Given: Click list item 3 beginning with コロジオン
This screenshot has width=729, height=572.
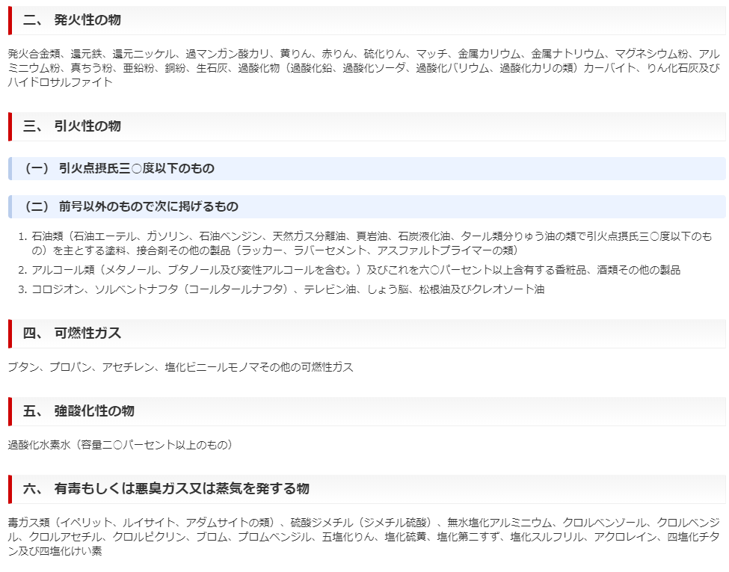Looking at the screenshot, I should [288, 289].
